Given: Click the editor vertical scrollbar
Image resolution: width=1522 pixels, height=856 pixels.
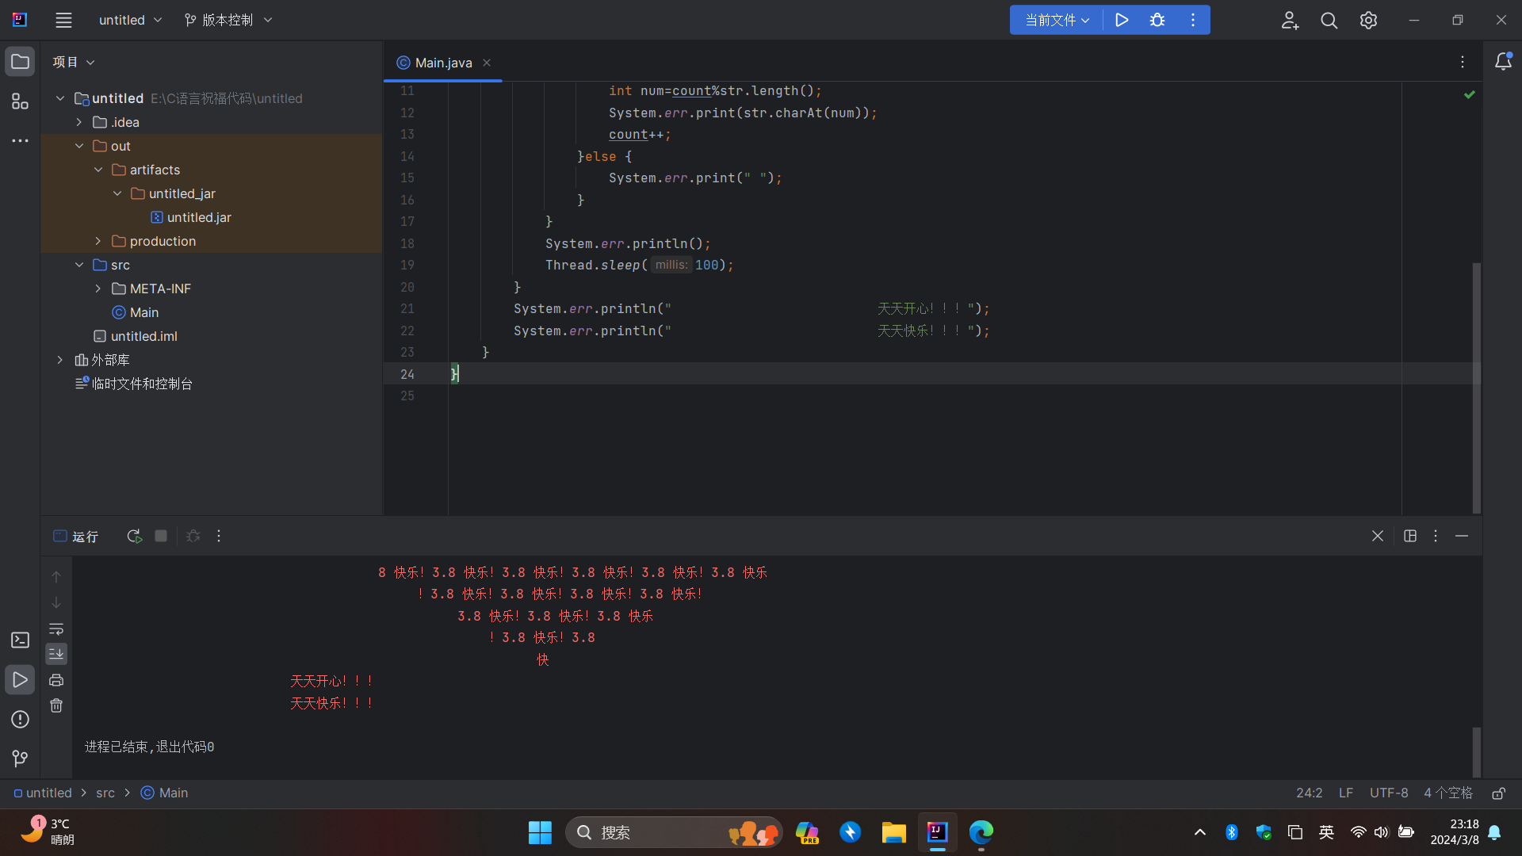Looking at the screenshot, I should point(1476,388).
